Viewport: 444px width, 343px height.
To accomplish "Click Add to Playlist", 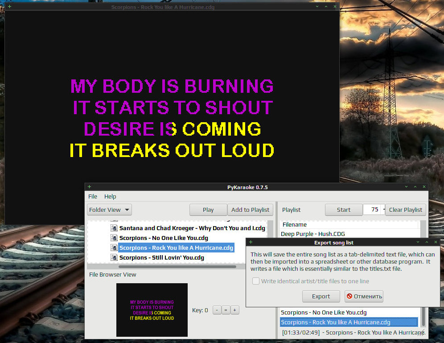I will tap(251, 210).
